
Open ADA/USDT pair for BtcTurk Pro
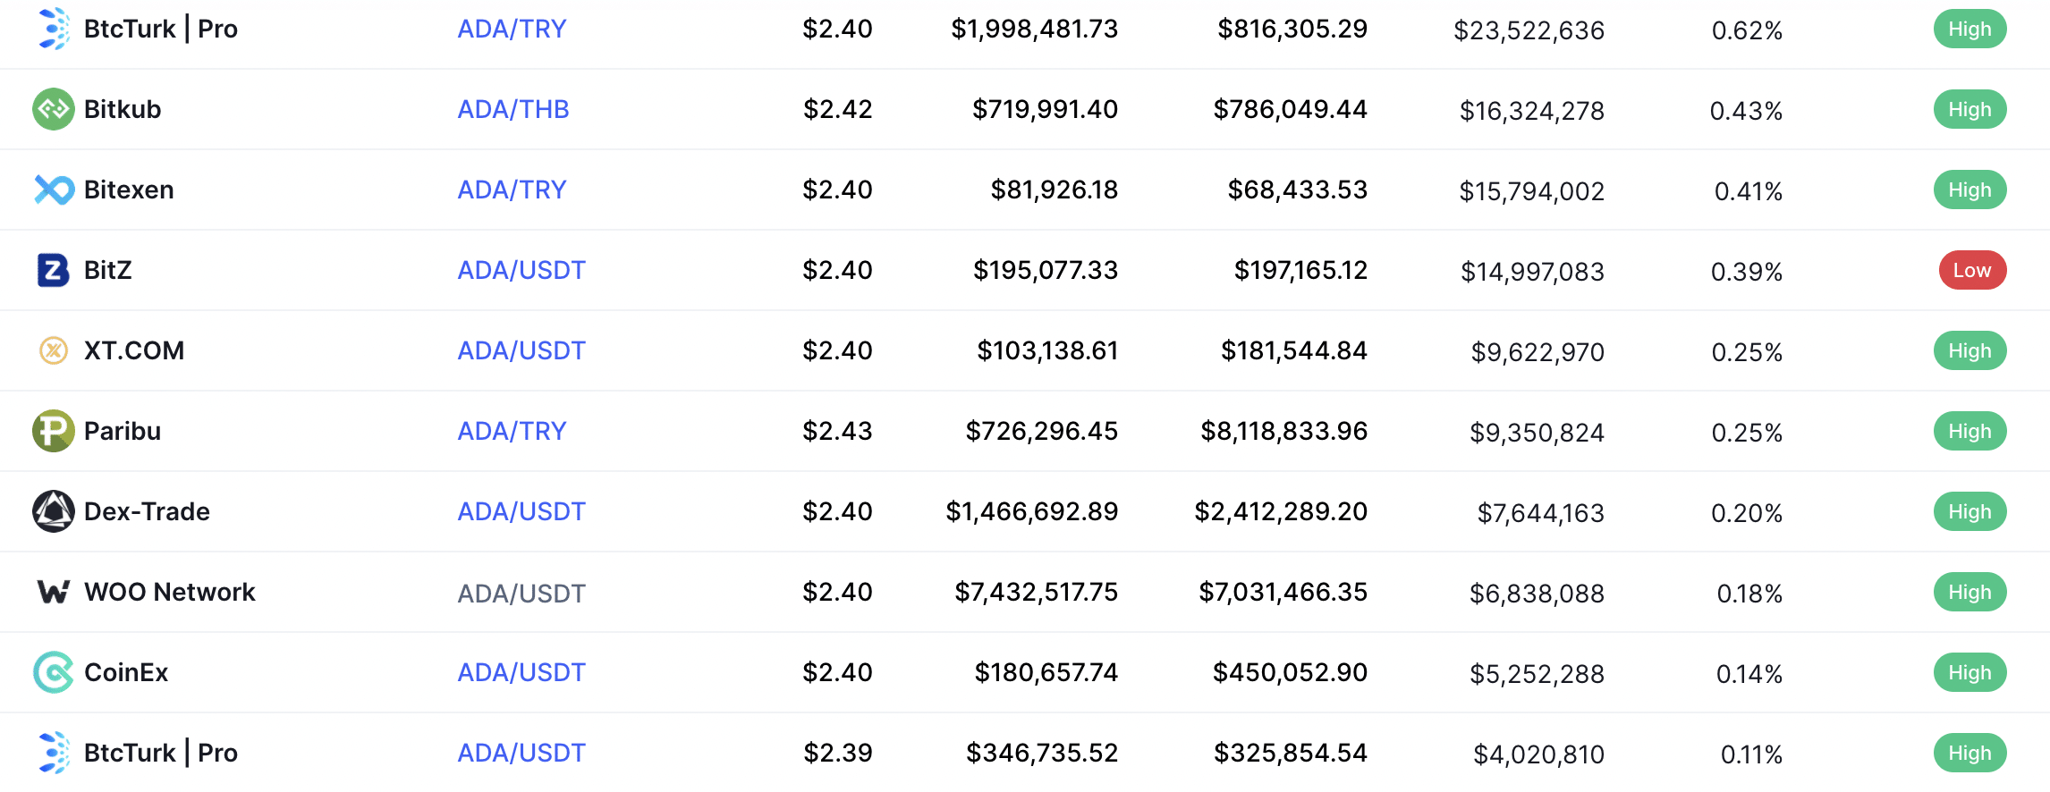click(x=521, y=753)
